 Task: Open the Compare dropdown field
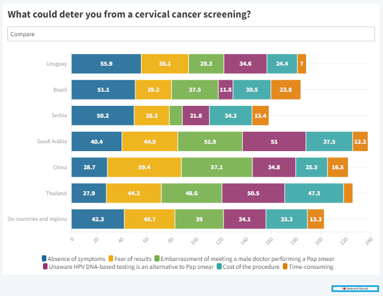tap(191, 34)
